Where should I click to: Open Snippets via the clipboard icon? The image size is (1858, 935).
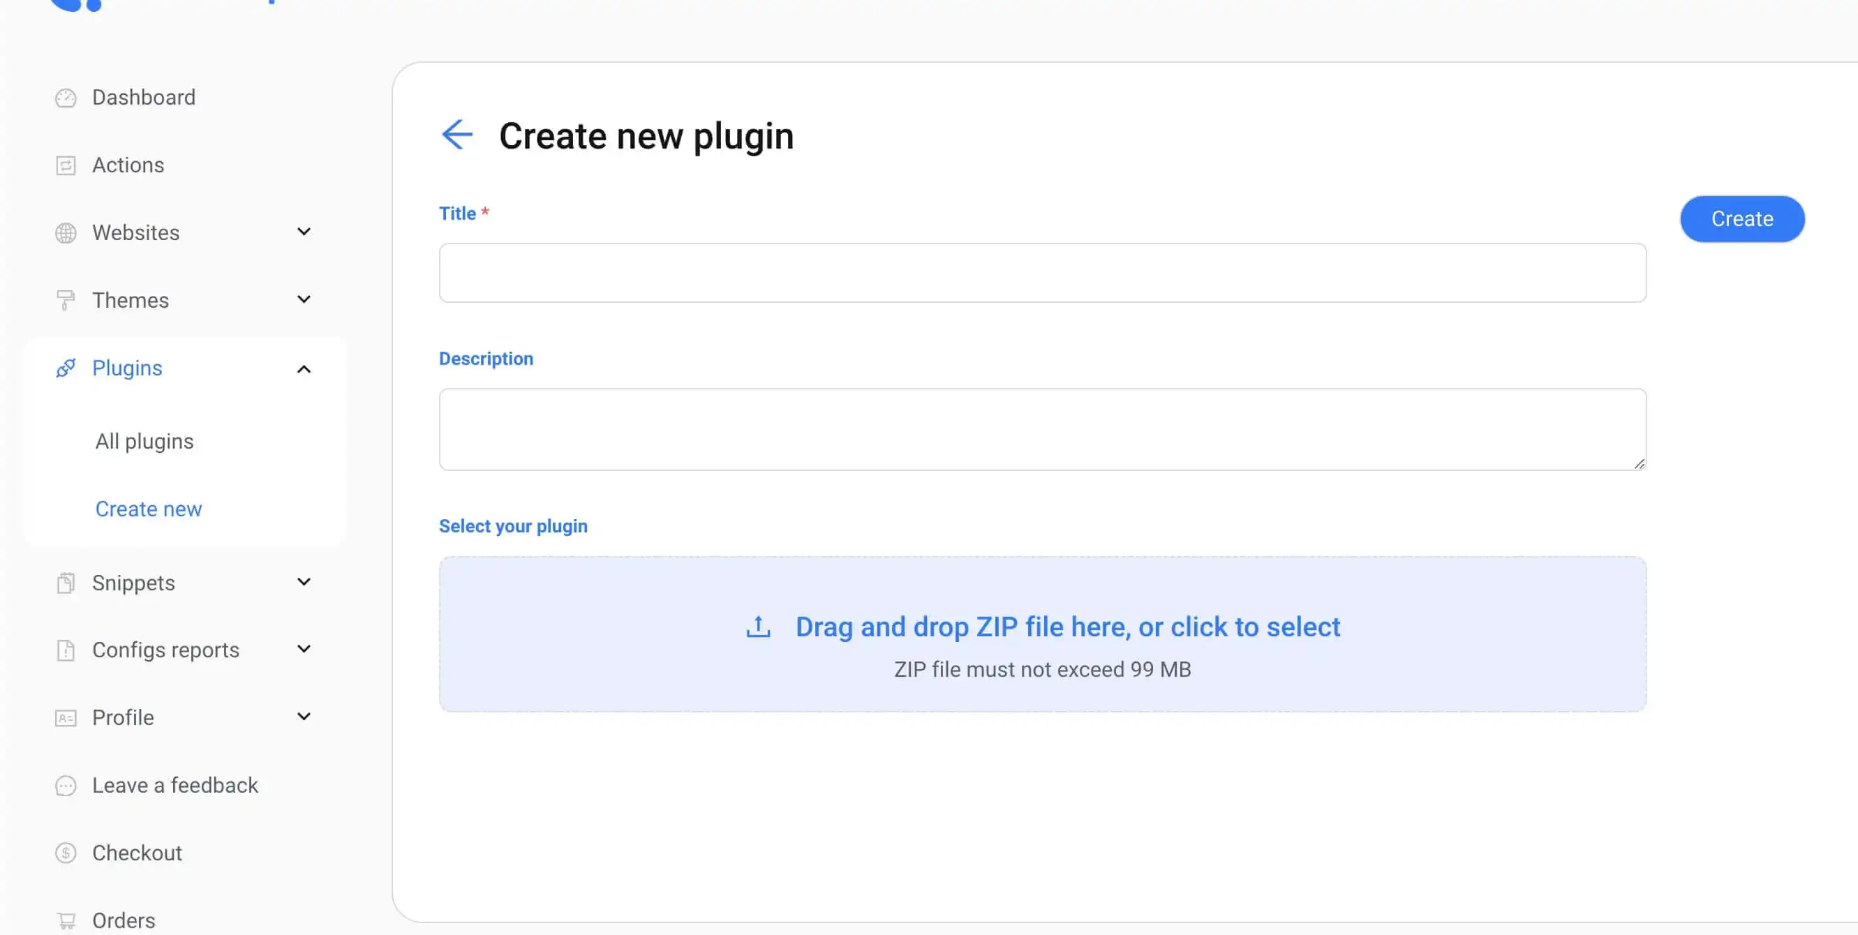(x=66, y=583)
